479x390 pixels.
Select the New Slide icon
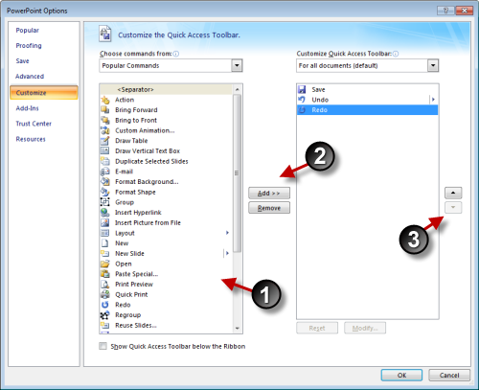pos(105,254)
